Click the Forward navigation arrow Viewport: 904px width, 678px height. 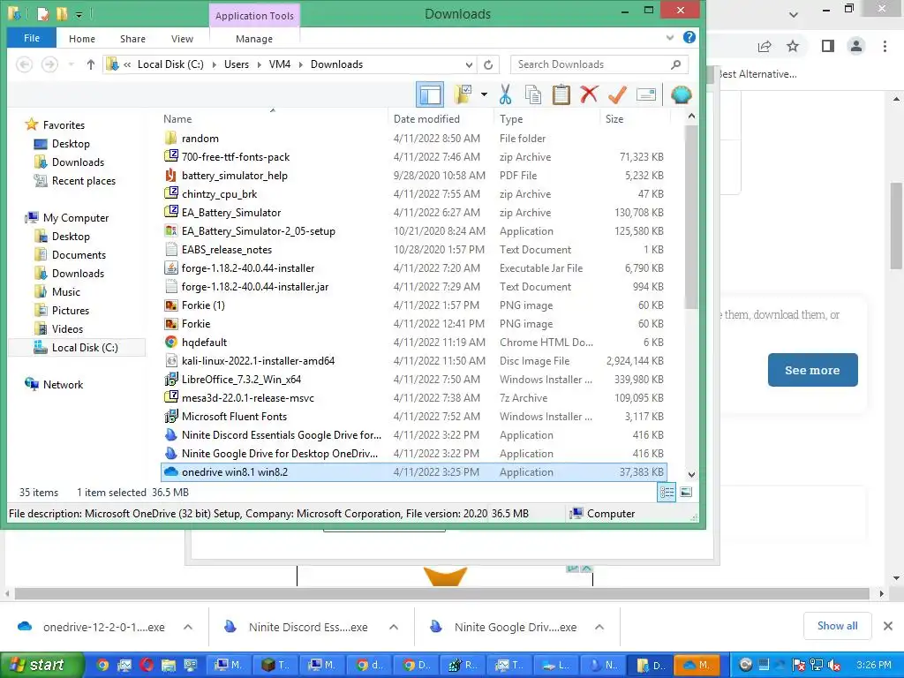tap(49, 64)
